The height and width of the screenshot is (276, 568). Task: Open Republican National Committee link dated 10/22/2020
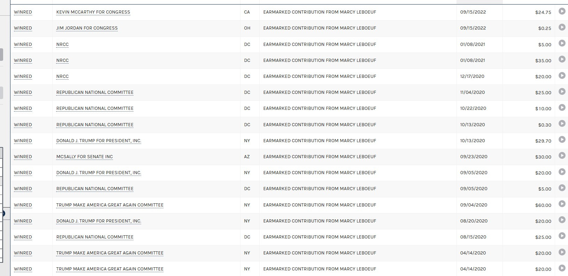click(x=95, y=108)
